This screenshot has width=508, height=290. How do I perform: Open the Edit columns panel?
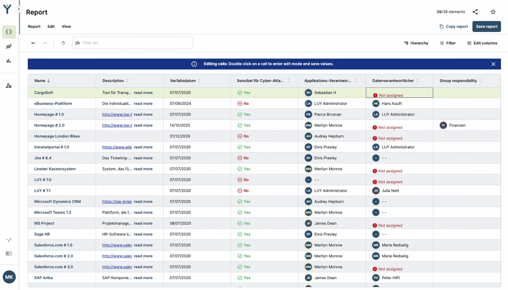[482, 43]
